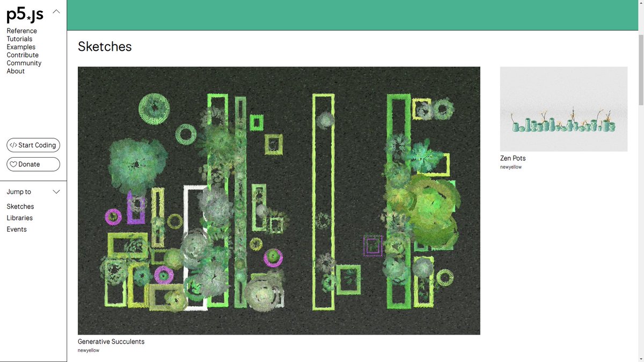Click the p5.js logo
The image size is (644, 362).
coord(25,15)
